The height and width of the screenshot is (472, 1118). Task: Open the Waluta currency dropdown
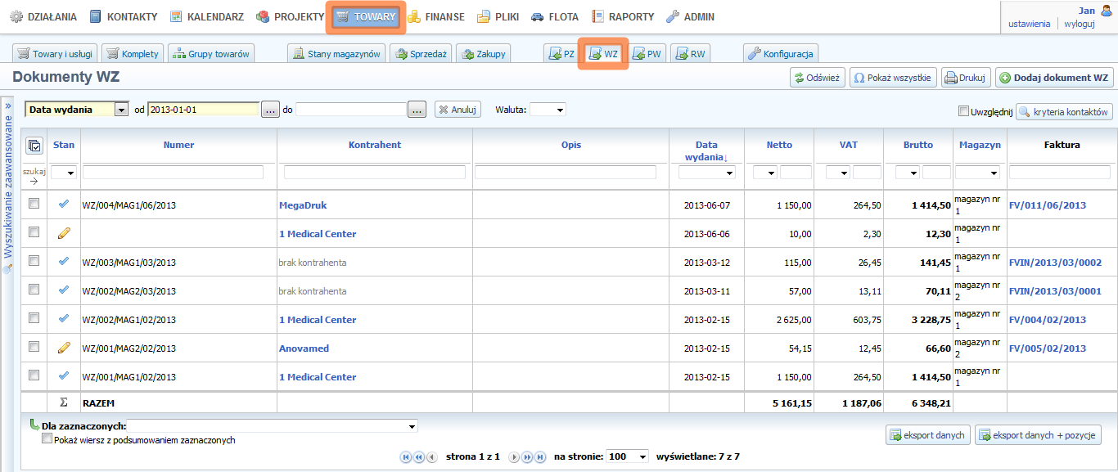pyautogui.click(x=548, y=110)
